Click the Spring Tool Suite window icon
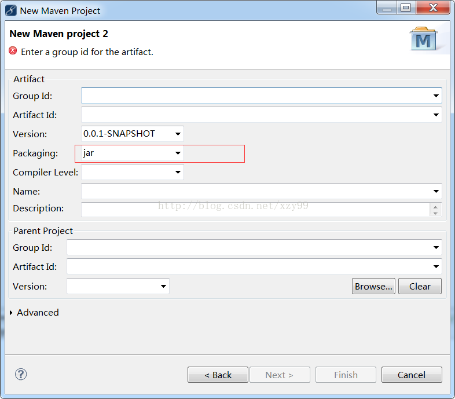 click(x=11, y=10)
